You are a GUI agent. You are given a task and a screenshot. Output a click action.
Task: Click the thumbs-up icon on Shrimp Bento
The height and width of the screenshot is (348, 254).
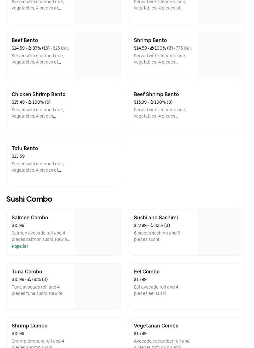tap(152, 48)
